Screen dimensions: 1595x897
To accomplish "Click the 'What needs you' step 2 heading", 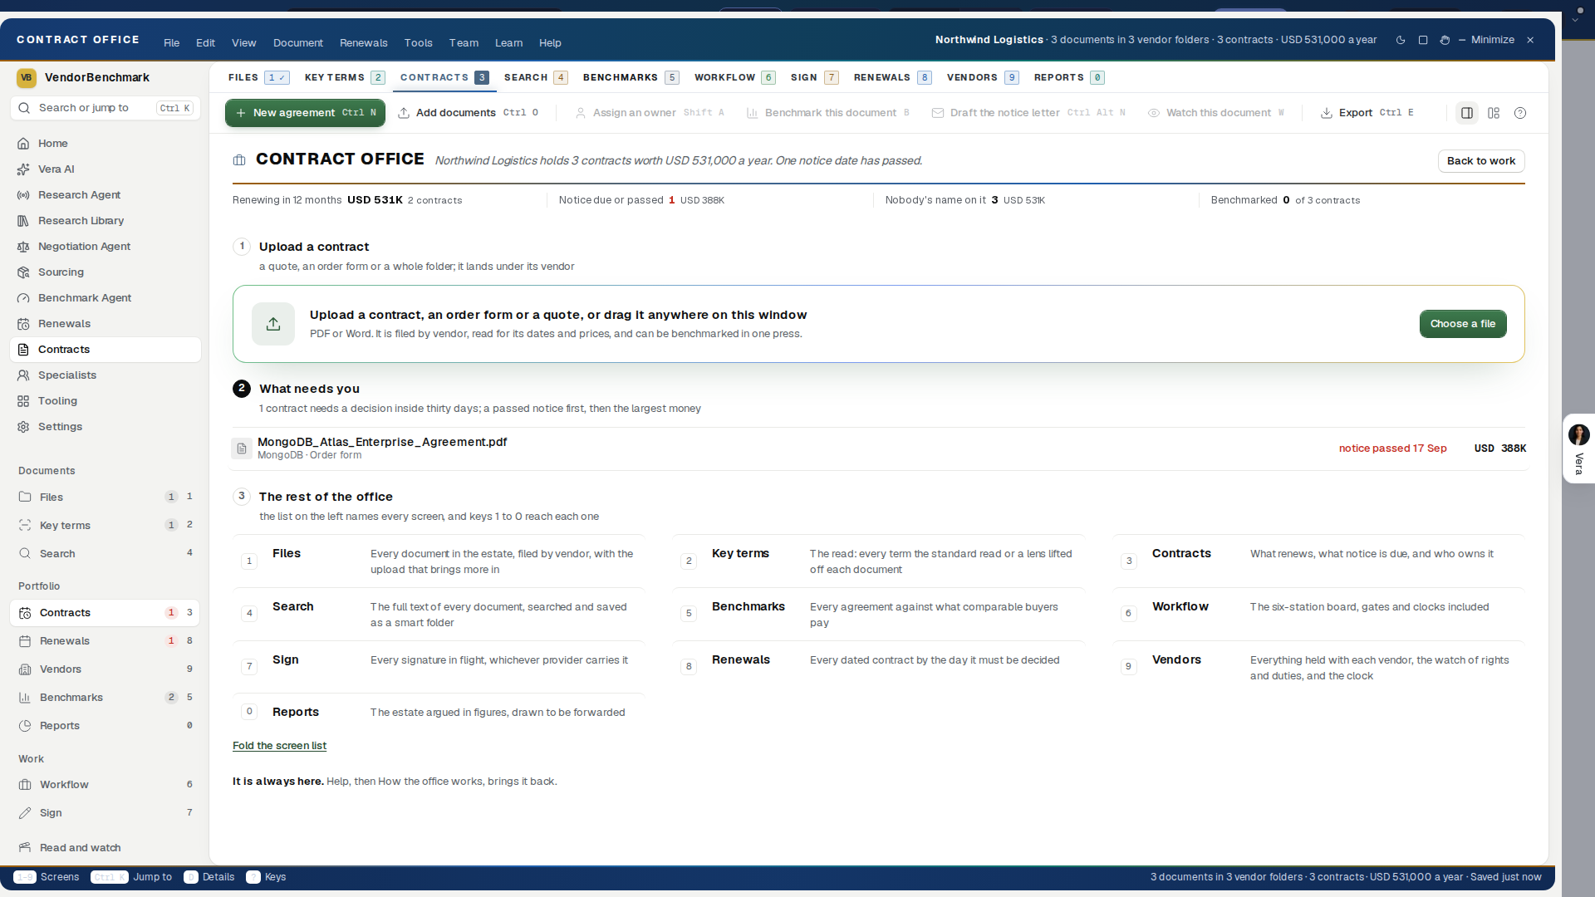I will (x=309, y=389).
